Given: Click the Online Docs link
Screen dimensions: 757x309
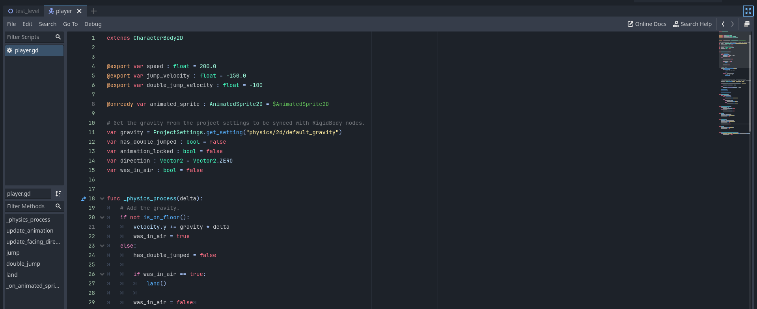Looking at the screenshot, I should 647,24.
